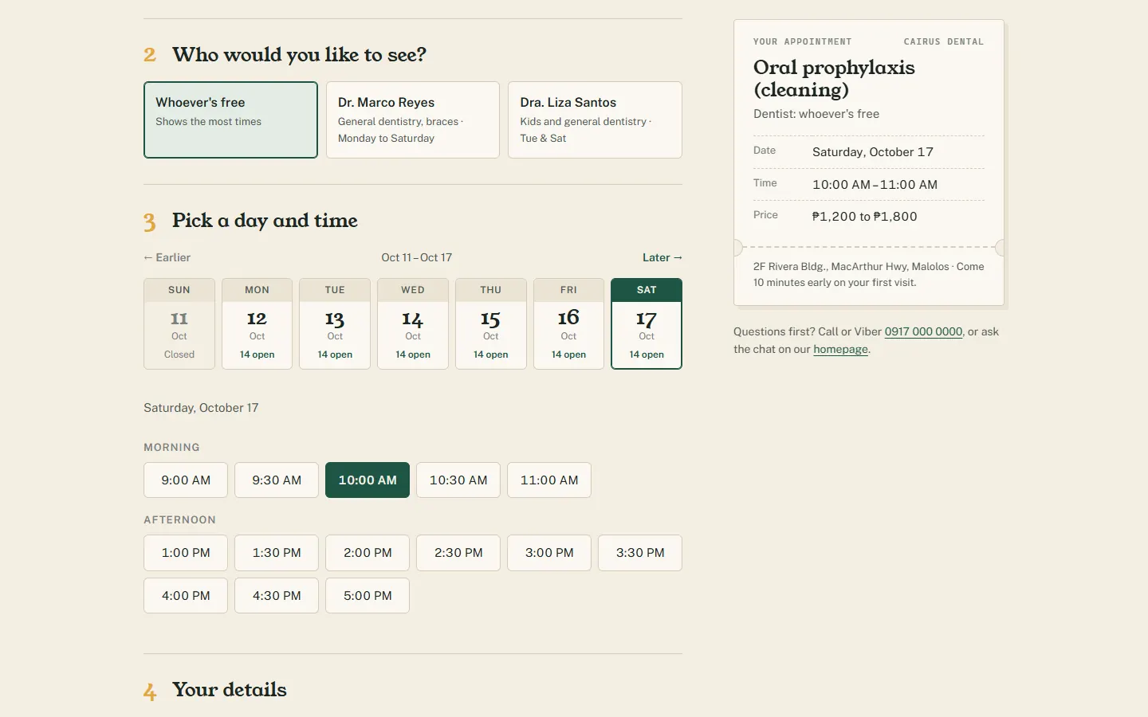Image resolution: width=1148 pixels, height=717 pixels.
Task: Open the homepage link
Action: pyautogui.click(x=840, y=349)
